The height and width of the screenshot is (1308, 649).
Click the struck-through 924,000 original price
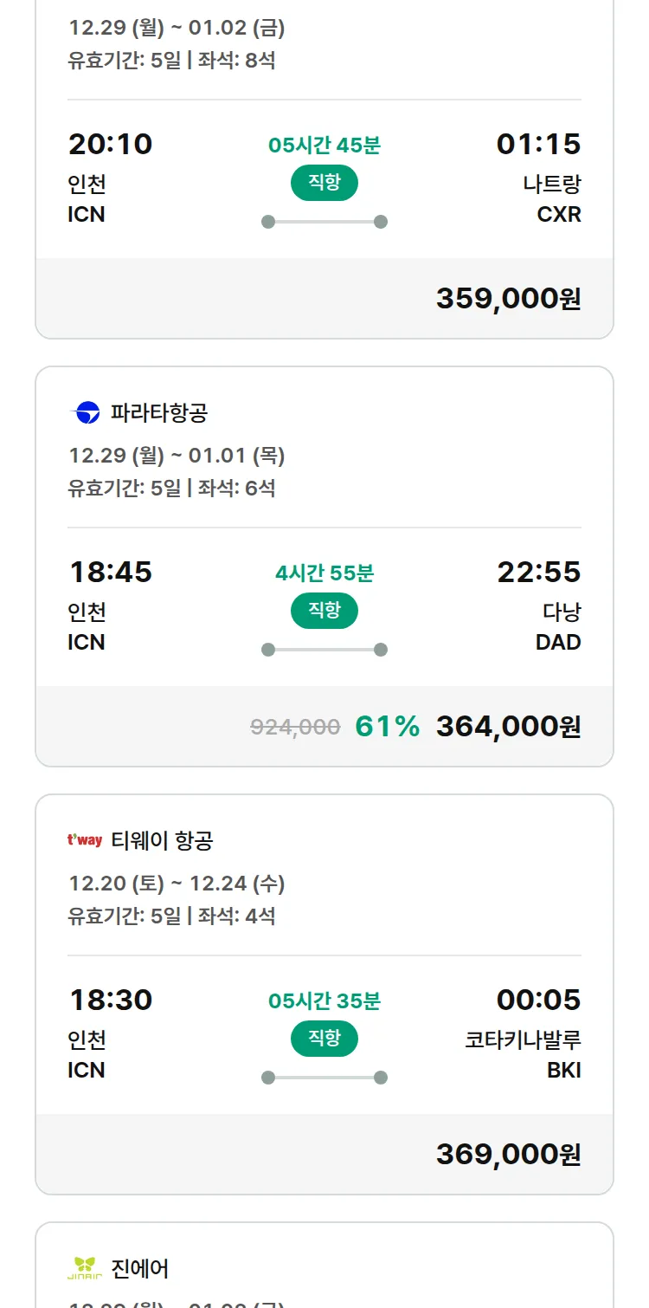point(295,727)
